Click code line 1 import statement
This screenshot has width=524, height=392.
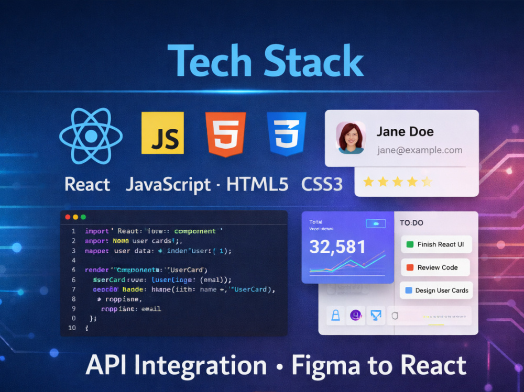click(x=154, y=231)
